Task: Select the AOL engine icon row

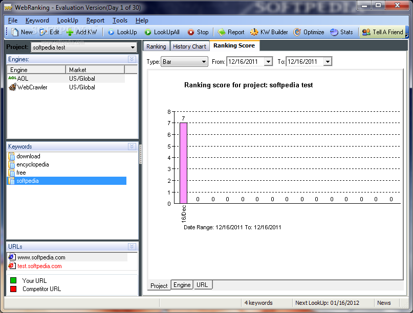Action: tap(12, 78)
